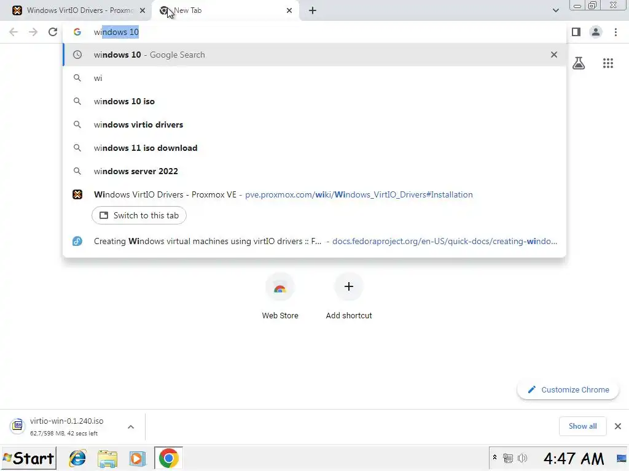Screen dimensions: 629x471
Task: Select 'windows virtio drivers' suggestion
Action: (314, 124)
